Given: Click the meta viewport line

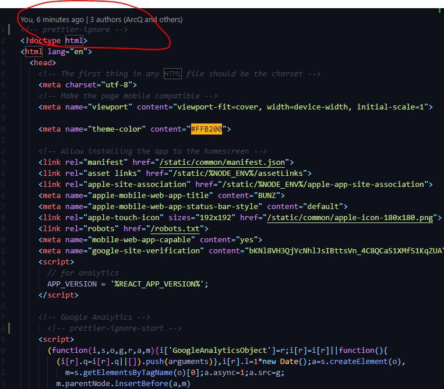Looking at the screenshot, I should pos(235,107).
